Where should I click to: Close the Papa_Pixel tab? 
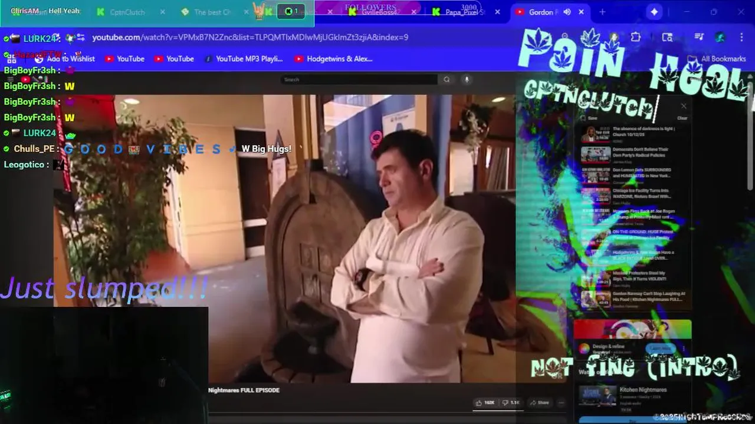click(x=497, y=12)
